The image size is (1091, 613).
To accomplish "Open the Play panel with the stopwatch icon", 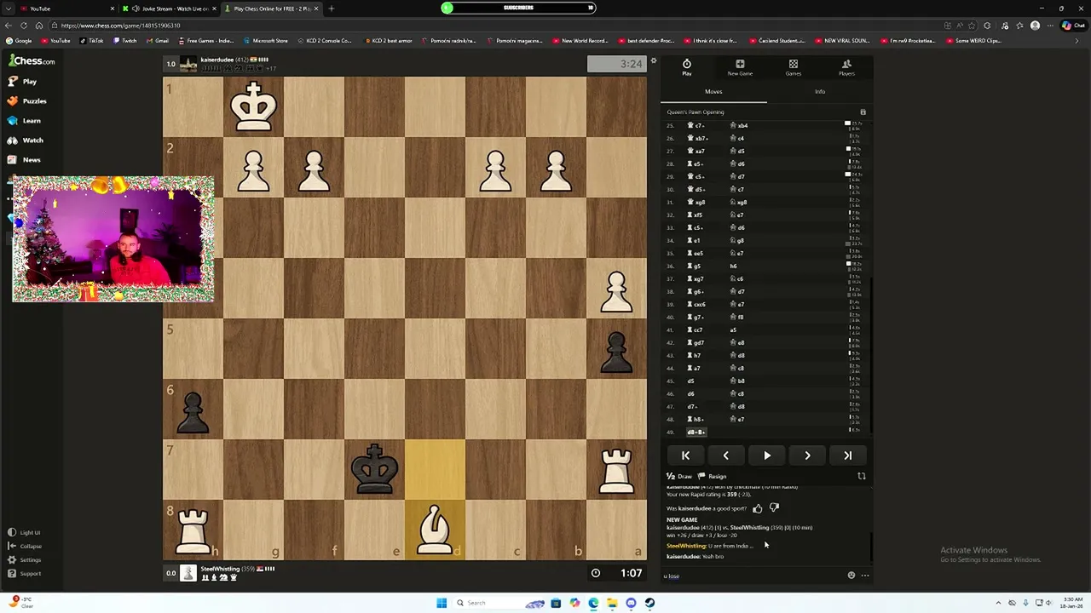I will click(x=686, y=68).
